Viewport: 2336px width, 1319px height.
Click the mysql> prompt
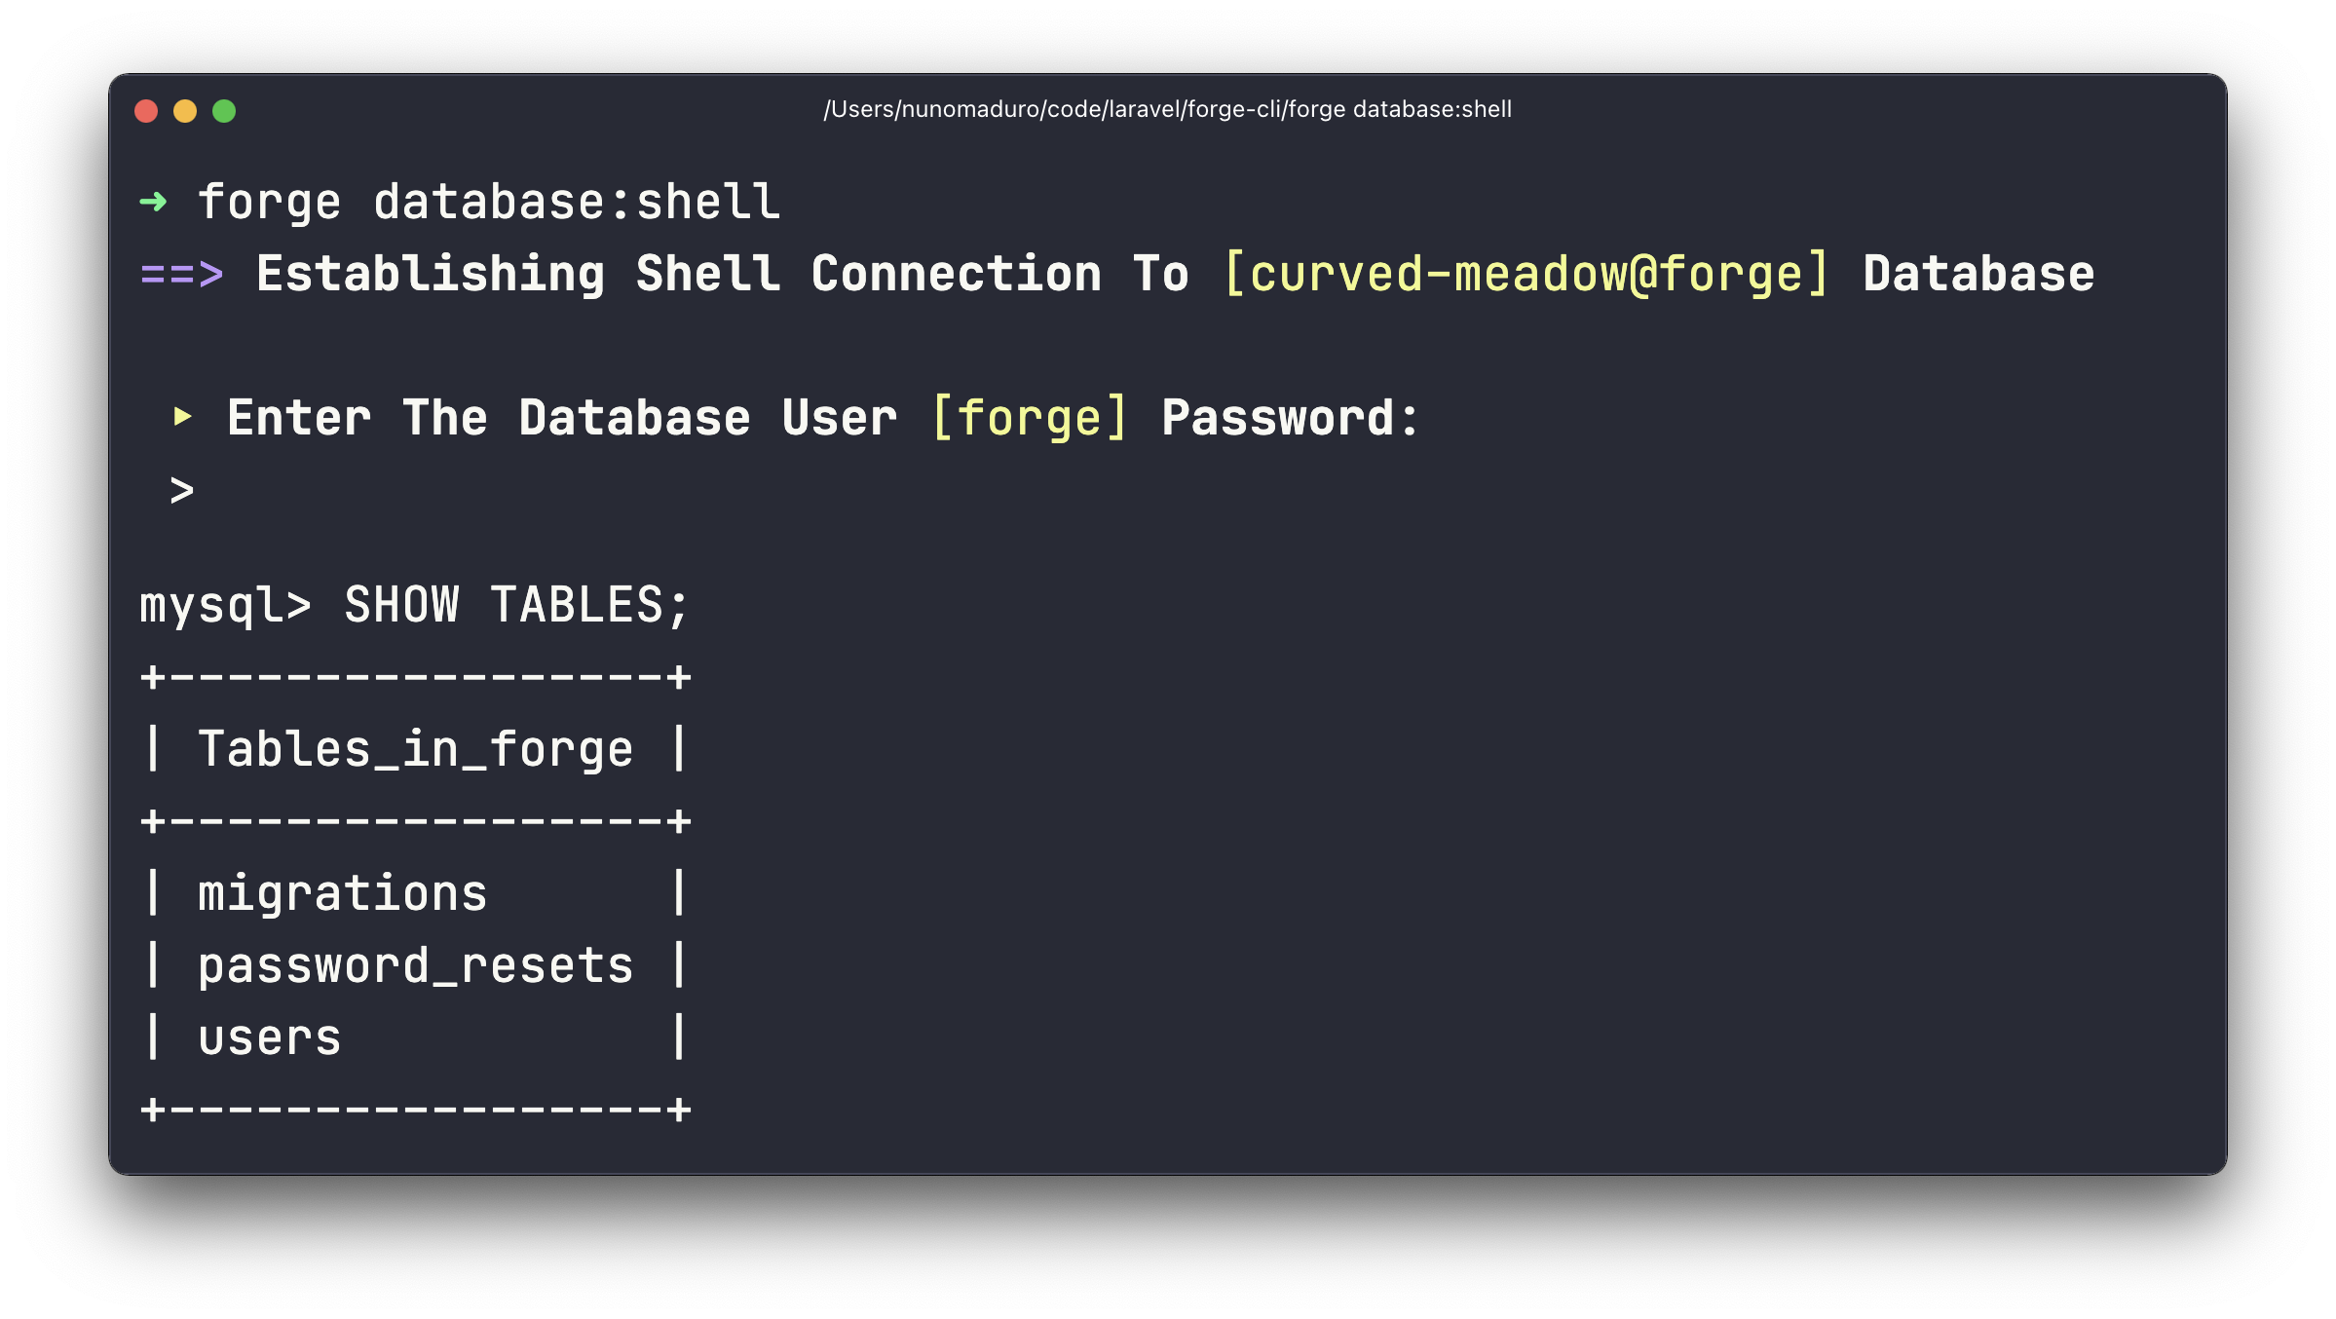pyautogui.click(x=225, y=605)
